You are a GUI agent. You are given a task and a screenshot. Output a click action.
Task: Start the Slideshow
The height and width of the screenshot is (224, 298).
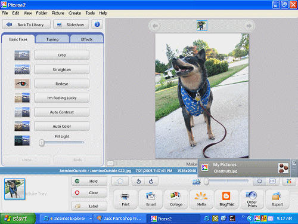(x=71, y=24)
